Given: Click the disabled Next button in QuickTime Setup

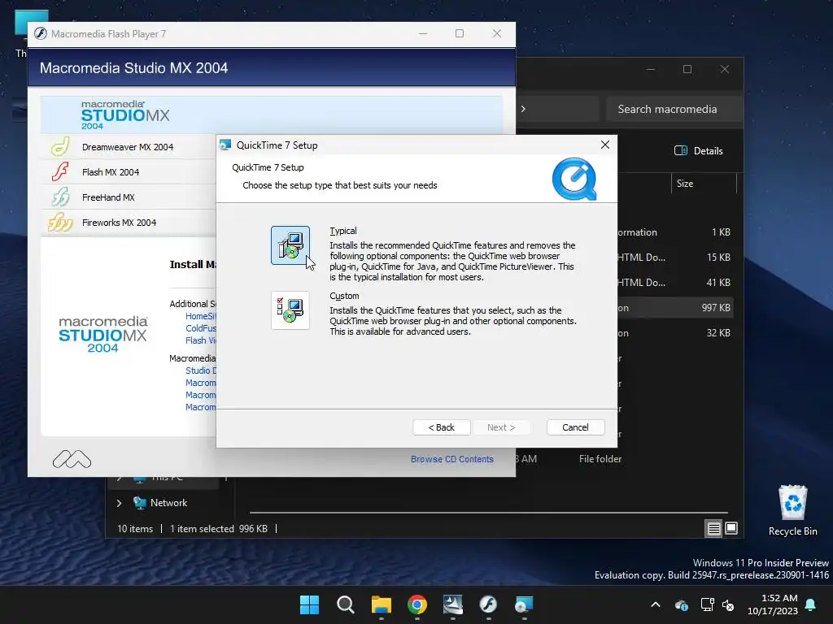Looking at the screenshot, I should click(501, 427).
